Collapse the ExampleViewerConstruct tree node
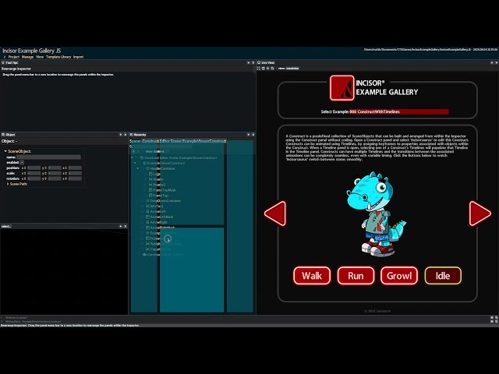This screenshot has height=374, width=499. coord(135,163)
